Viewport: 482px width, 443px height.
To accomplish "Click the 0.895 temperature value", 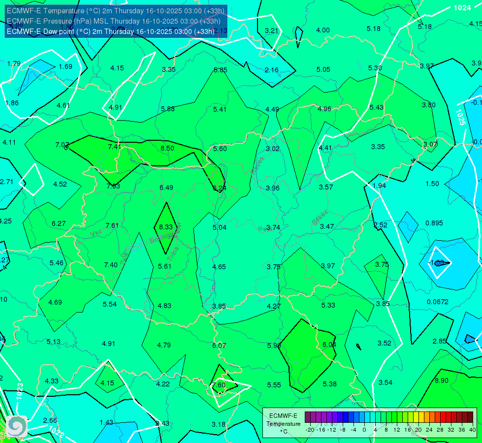I will click(434, 223).
